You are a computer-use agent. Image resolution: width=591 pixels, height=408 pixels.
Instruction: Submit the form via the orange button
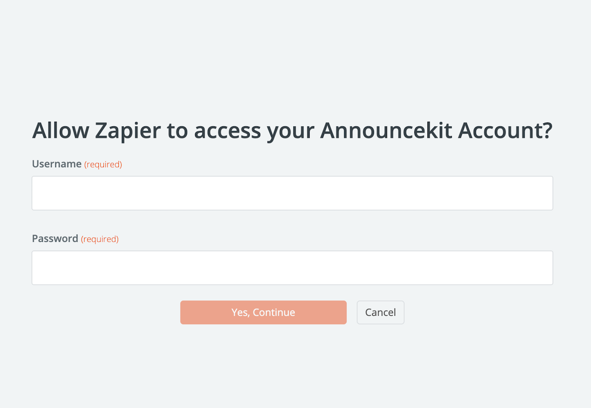coord(263,312)
